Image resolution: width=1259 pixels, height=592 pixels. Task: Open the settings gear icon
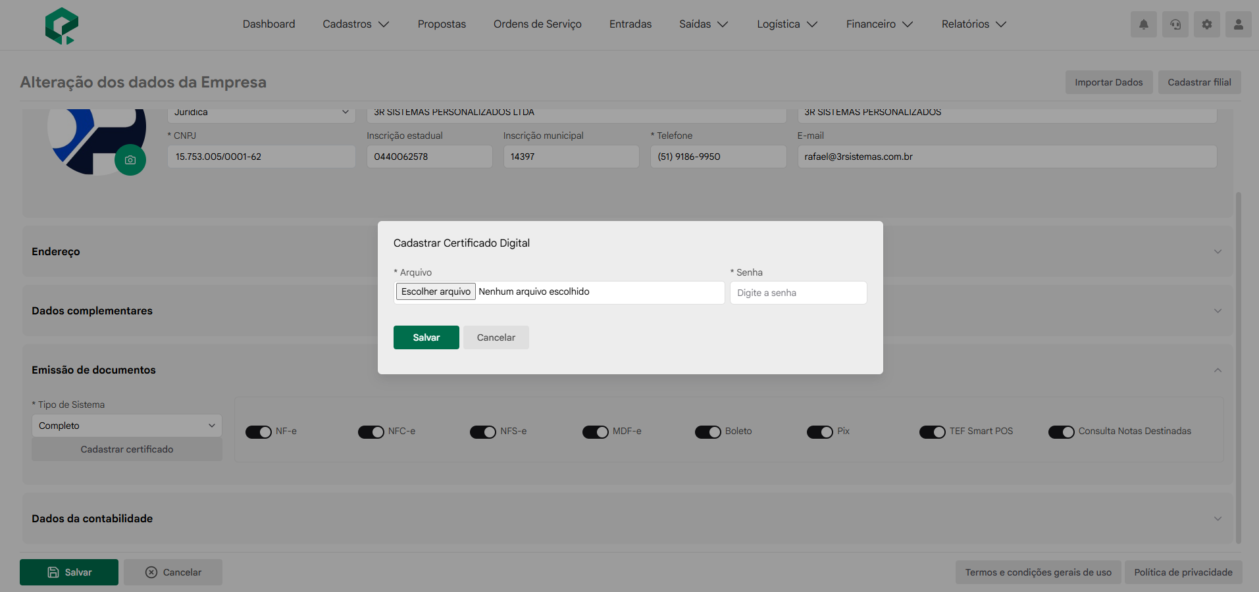(1207, 24)
